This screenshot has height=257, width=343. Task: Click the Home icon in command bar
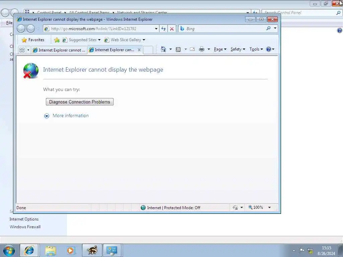[163, 49]
